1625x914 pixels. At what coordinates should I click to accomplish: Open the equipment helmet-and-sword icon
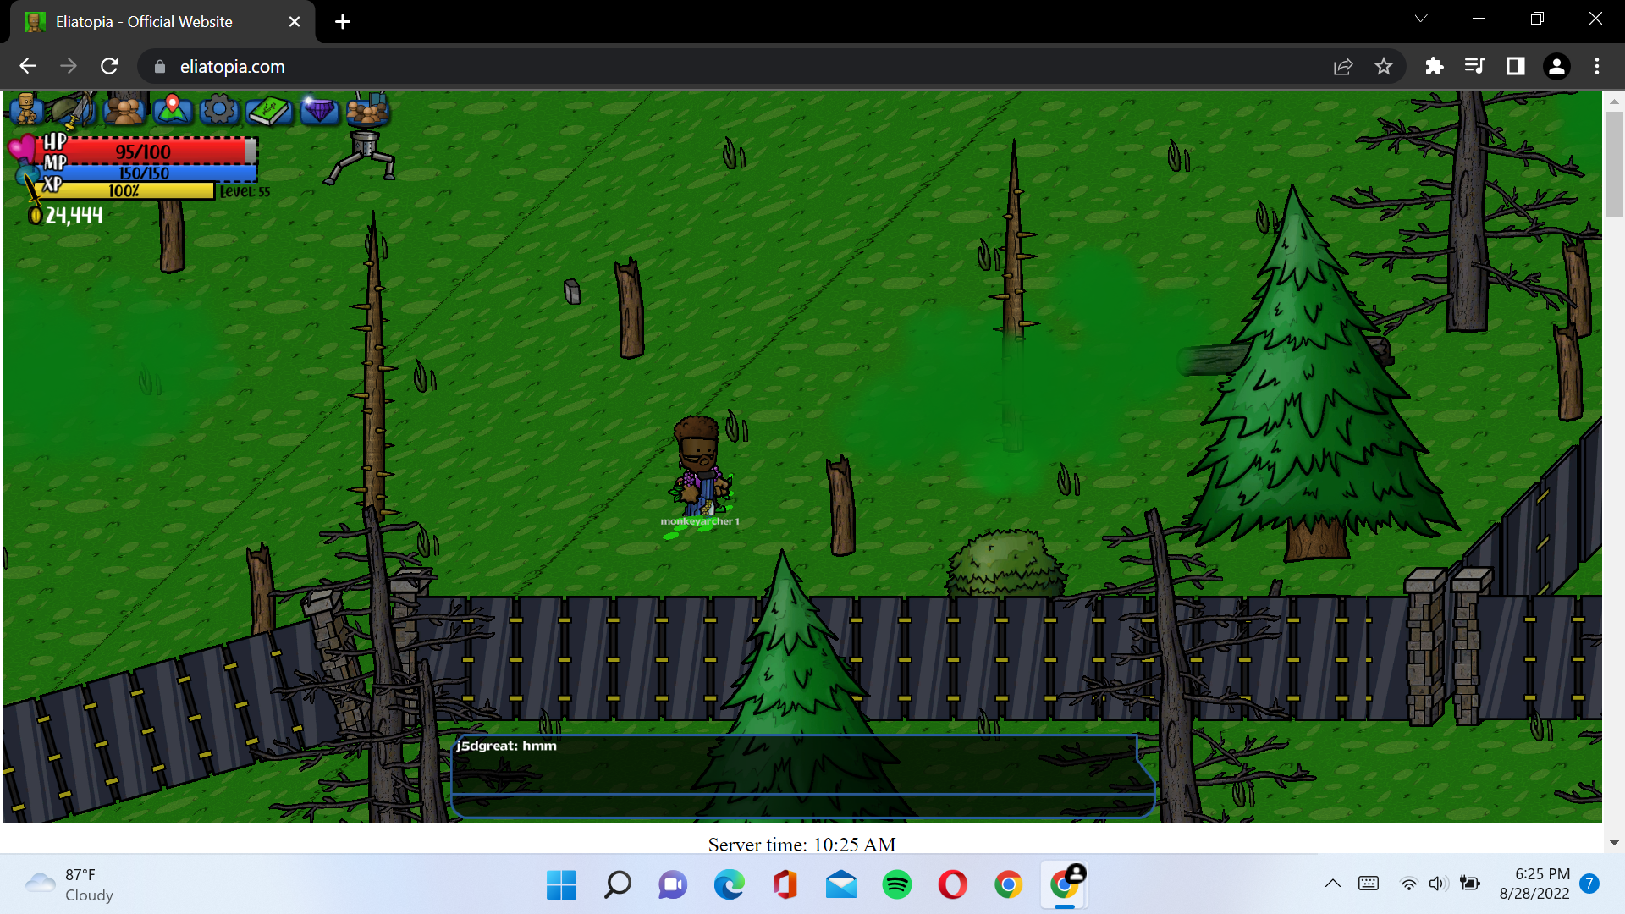[73, 109]
